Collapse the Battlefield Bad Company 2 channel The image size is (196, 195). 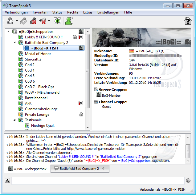click(x=14, y=43)
